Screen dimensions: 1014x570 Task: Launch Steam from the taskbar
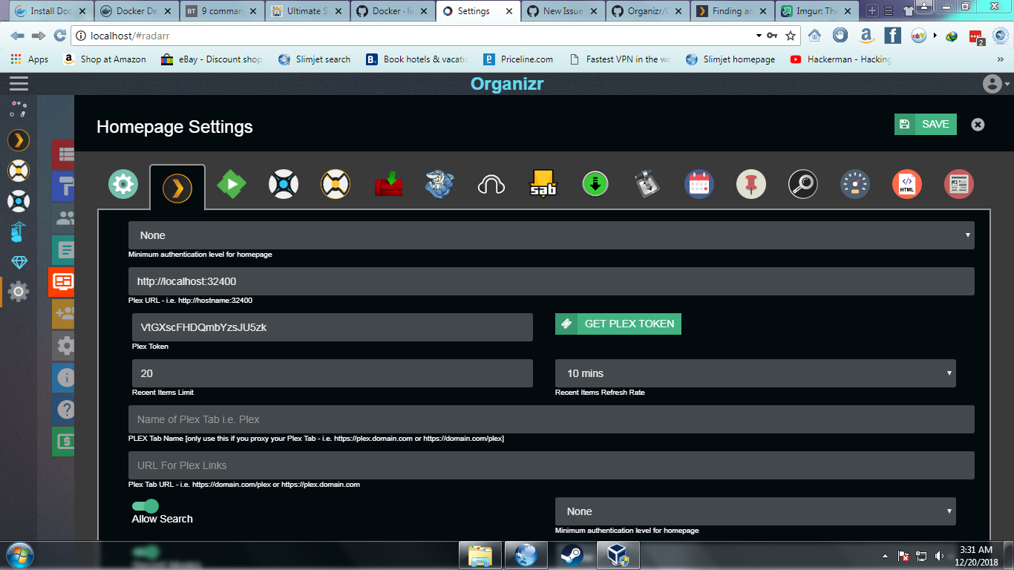pos(572,554)
